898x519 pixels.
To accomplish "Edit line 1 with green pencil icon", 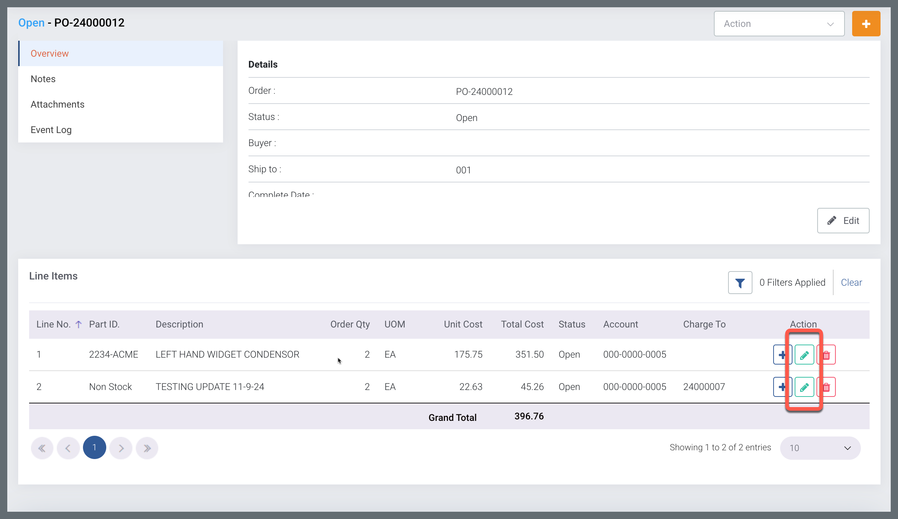I will coord(804,355).
